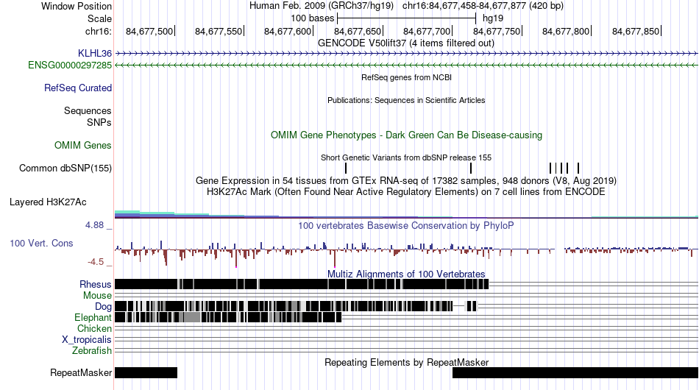
Task: Click H3K27Ac Mark ENCODE track title
Action: pyautogui.click(x=406, y=191)
